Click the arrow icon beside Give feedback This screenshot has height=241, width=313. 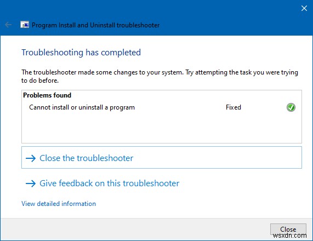pos(31,183)
